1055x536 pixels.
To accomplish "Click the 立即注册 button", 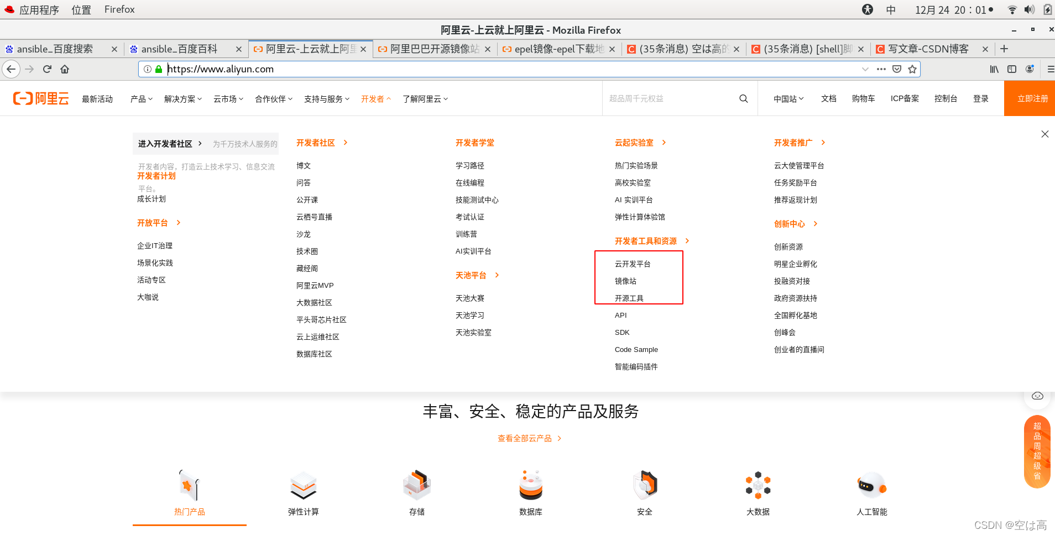I will pyautogui.click(x=1030, y=98).
